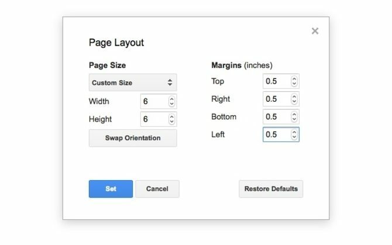
Task: Increase Width using the up stepper arrow
Action: [x=171, y=99]
